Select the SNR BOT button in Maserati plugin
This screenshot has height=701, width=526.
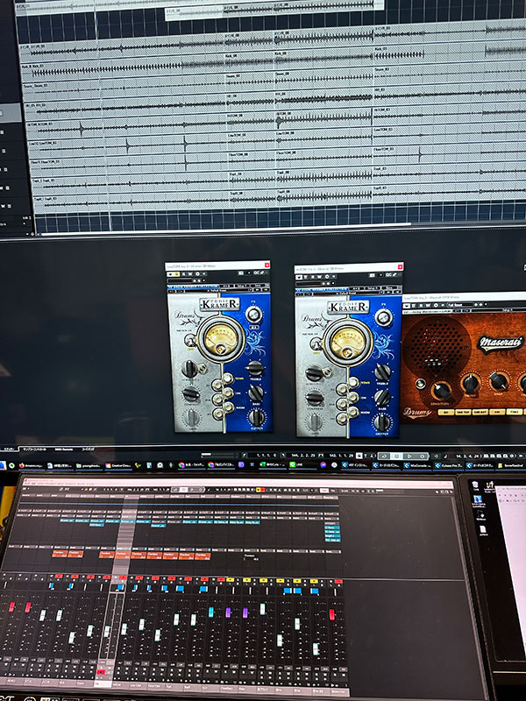480,412
